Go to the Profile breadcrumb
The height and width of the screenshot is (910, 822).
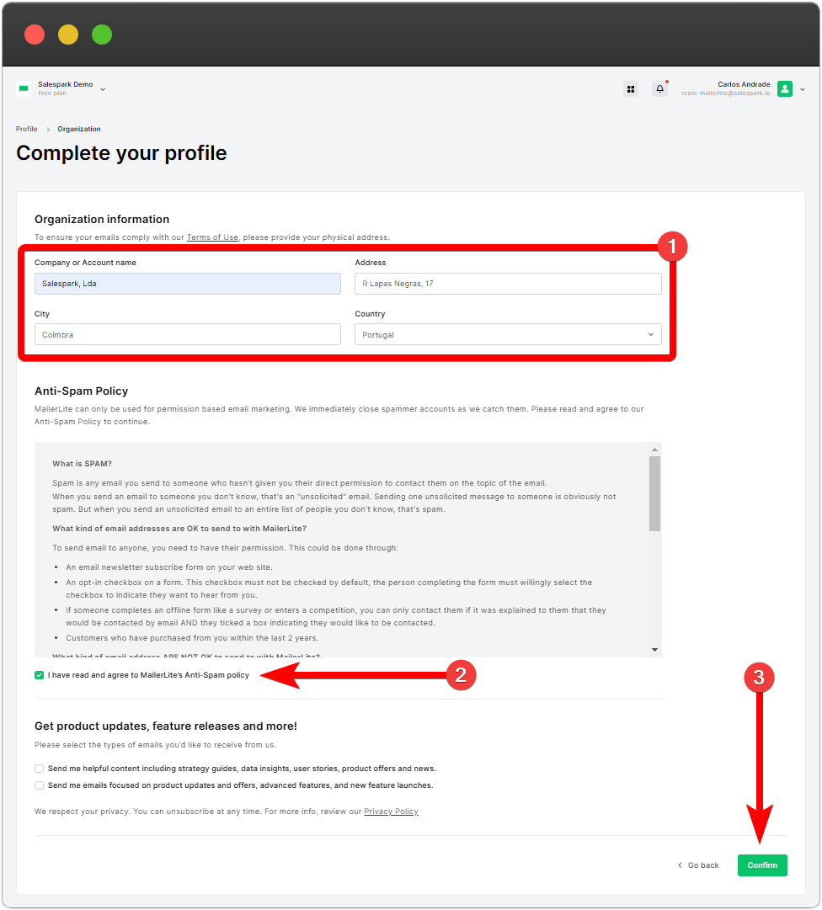pyautogui.click(x=27, y=129)
